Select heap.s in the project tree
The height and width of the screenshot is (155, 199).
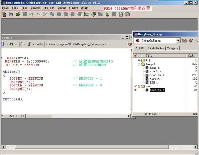click(x=155, y=68)
